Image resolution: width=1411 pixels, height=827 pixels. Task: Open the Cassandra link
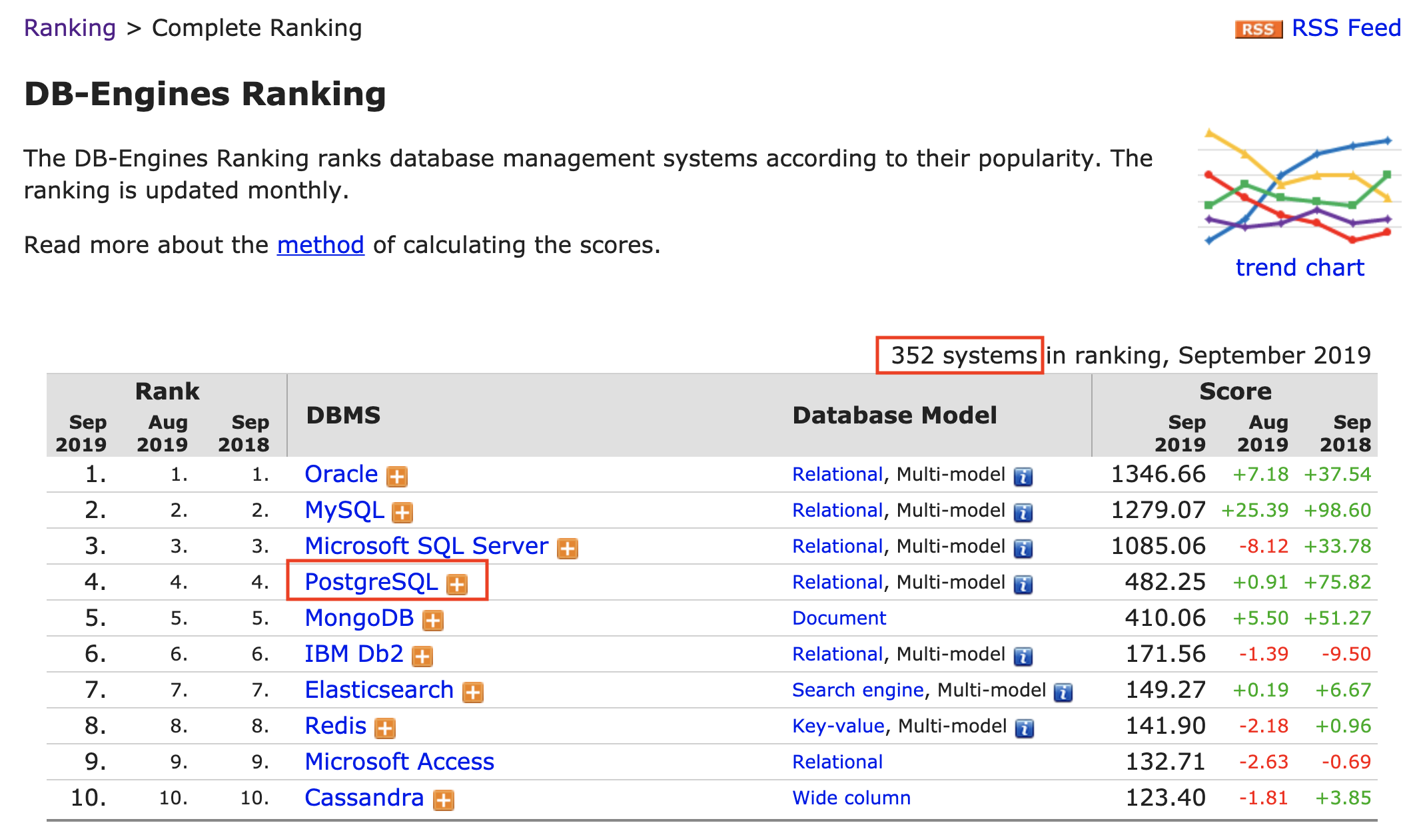click(x=364, y=798)
